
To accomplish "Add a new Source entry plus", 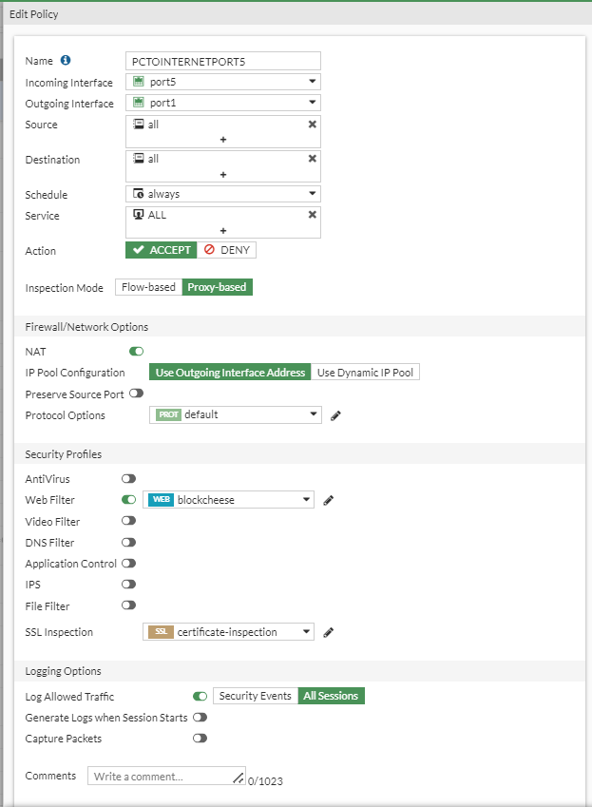I will click(x=223, y=140).
